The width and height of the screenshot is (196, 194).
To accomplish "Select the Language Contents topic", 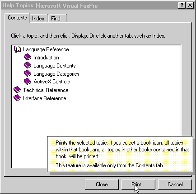I will tap(55, 66).
